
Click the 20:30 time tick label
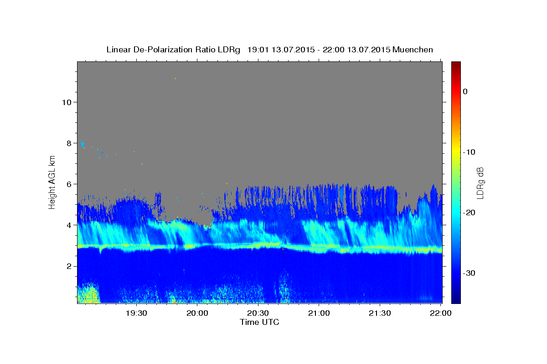click(258, 313)
